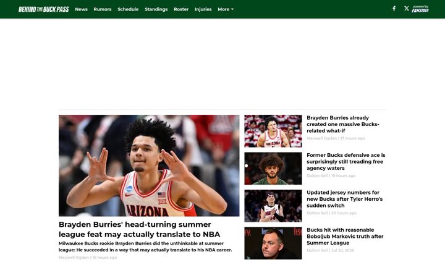The height and width of the screenshot is (278, 445).
Task: Click 'Dalton Sell | 20 hours ago' byline
Action: click(331, 213)
